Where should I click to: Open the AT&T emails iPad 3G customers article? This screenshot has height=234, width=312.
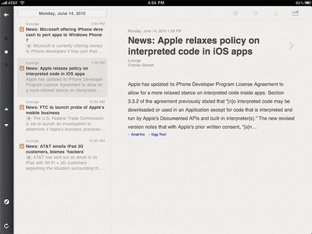point(62,154)
